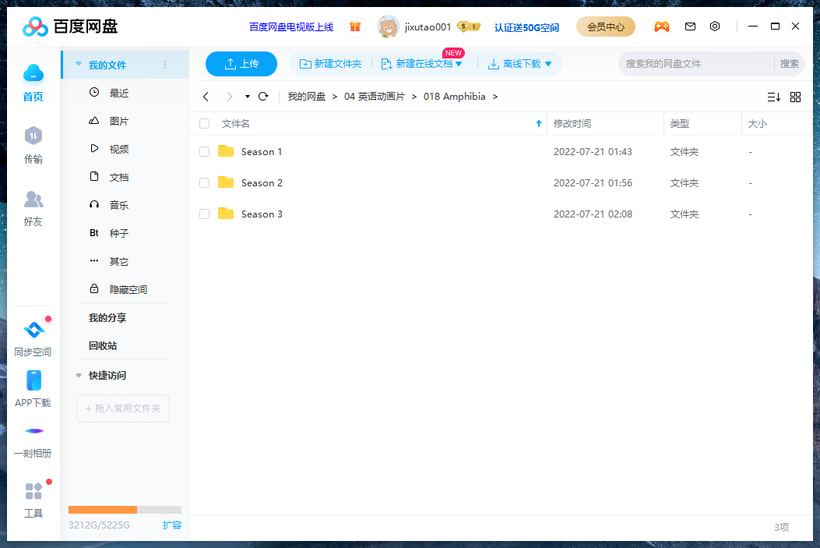820x548 pixels.
Task: Open the settings hexagon icon
Action: 715,27
